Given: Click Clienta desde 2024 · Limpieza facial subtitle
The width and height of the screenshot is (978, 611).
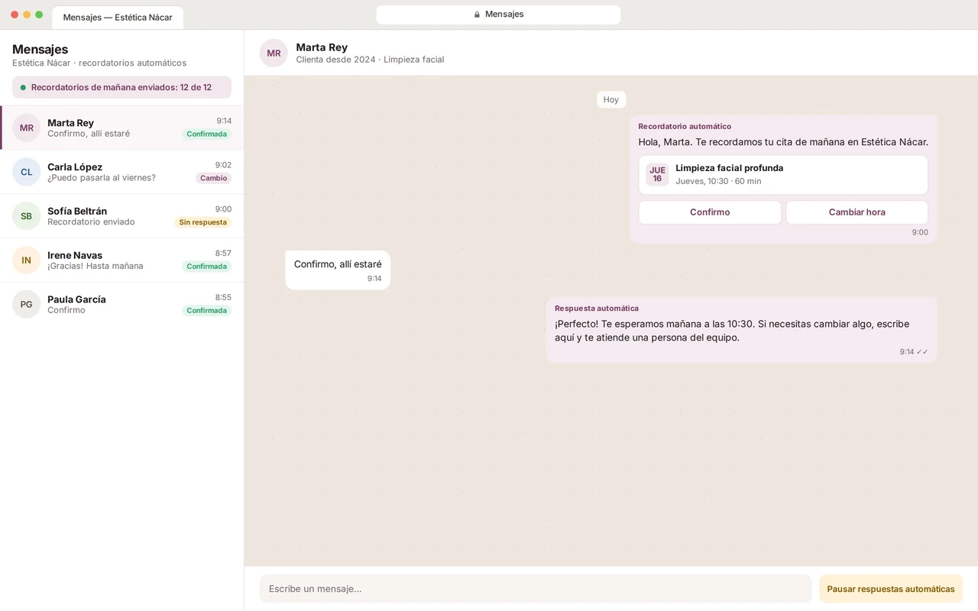Looking at the screenshot, I should pyautogui.click(x=370, y=60).
